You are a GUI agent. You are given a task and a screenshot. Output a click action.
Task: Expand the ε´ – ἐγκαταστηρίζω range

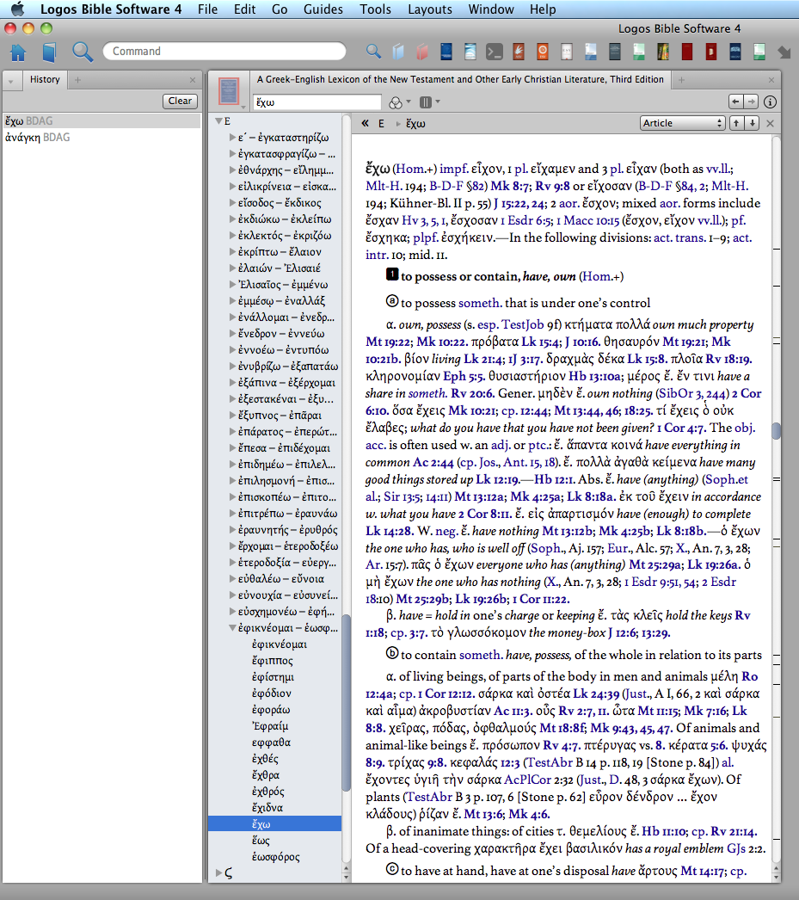click(x=231, y=137)
